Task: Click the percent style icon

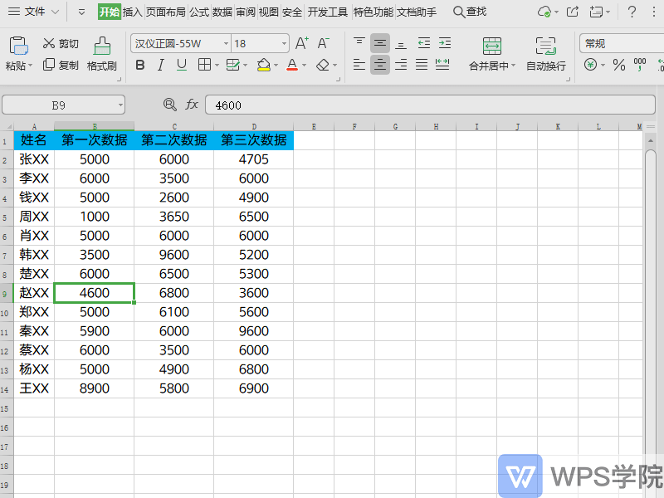Action: coord(618,65)
